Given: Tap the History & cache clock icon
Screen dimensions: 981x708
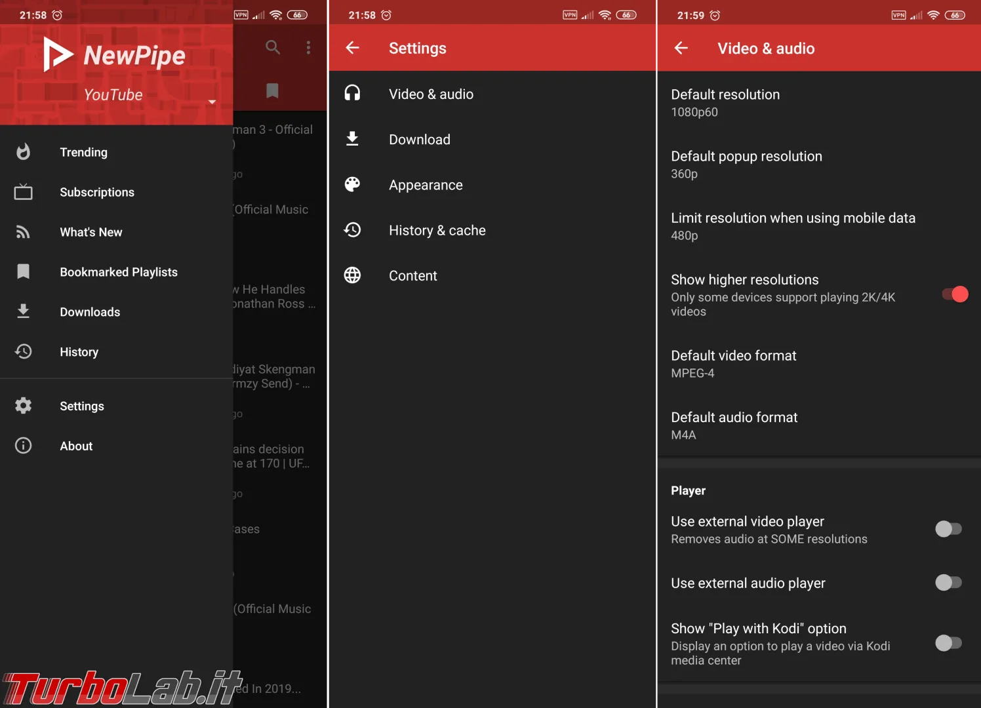Looking at the screenshot, I should 353,230.
